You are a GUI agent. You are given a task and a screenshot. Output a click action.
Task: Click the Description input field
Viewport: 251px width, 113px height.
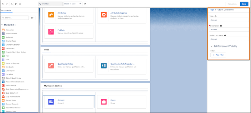229,29
